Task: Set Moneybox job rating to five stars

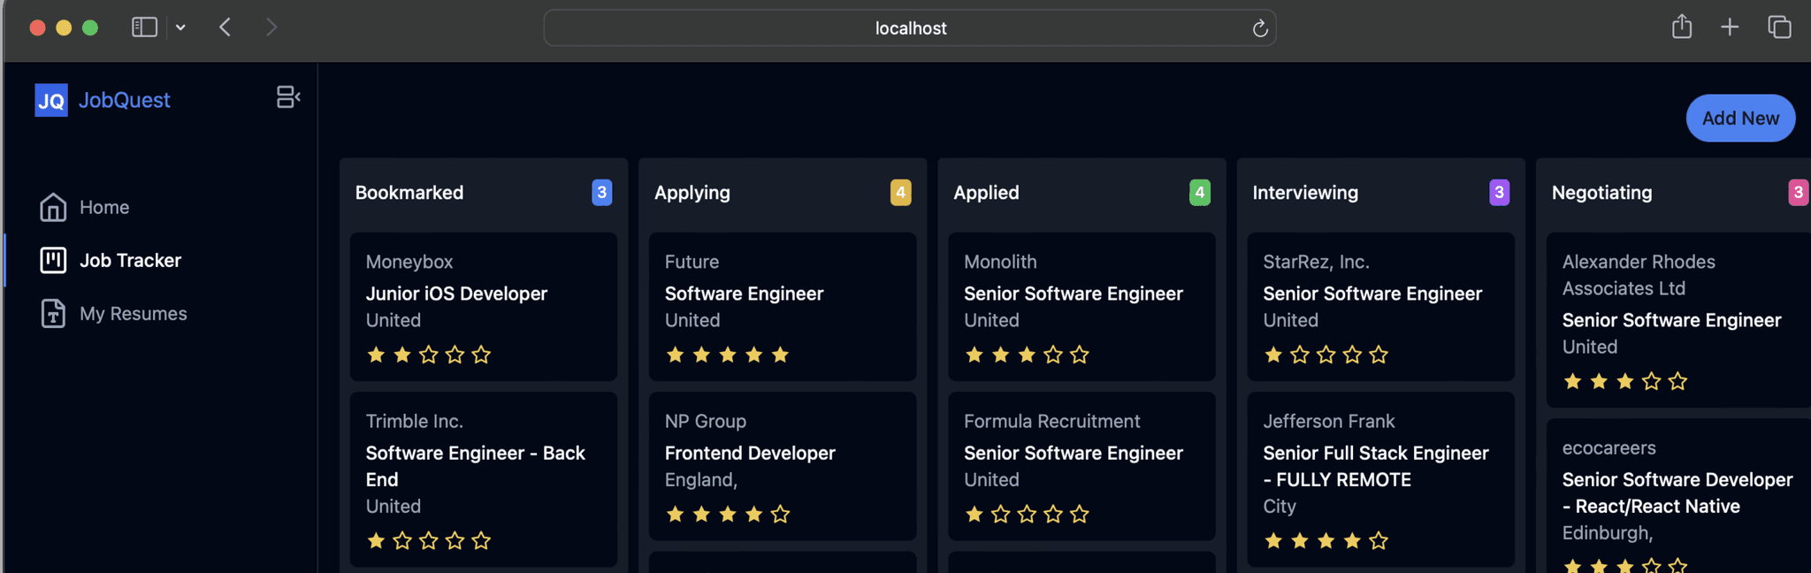Action: 481,355
